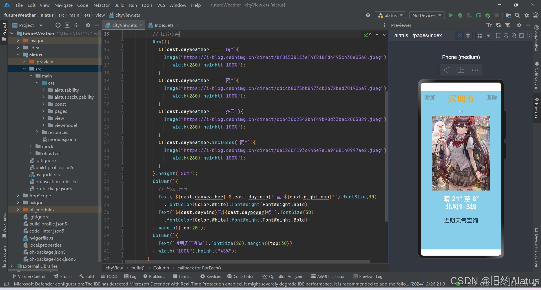Screen dimensions: 541x290
Task: Open IDE settings gear in the main toolbar
Action: tap(527, 15)
